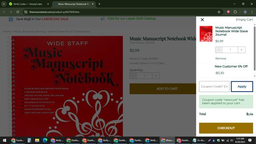The height and width of the screenshot is (144, 256).
Task: Click the Empty Cart link
Action: pyautogui.click(x=244, y=20)
